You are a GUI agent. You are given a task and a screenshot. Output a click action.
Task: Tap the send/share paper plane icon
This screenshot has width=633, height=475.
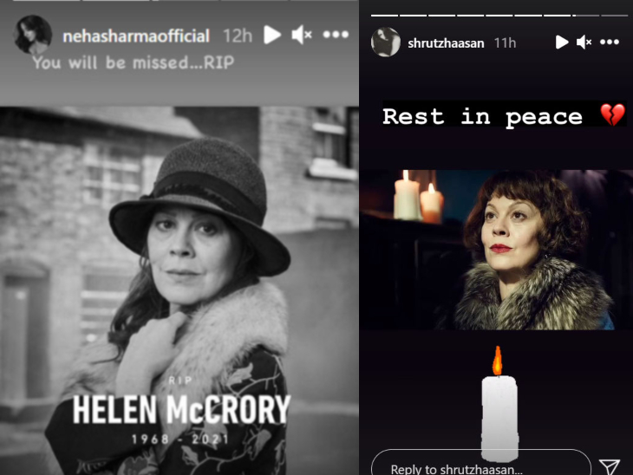pyautogui.click(x=610, y=467)
